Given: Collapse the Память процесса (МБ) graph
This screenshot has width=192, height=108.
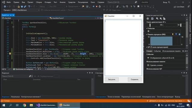Looking at the screenshot, I should click(x=147, y=34).
